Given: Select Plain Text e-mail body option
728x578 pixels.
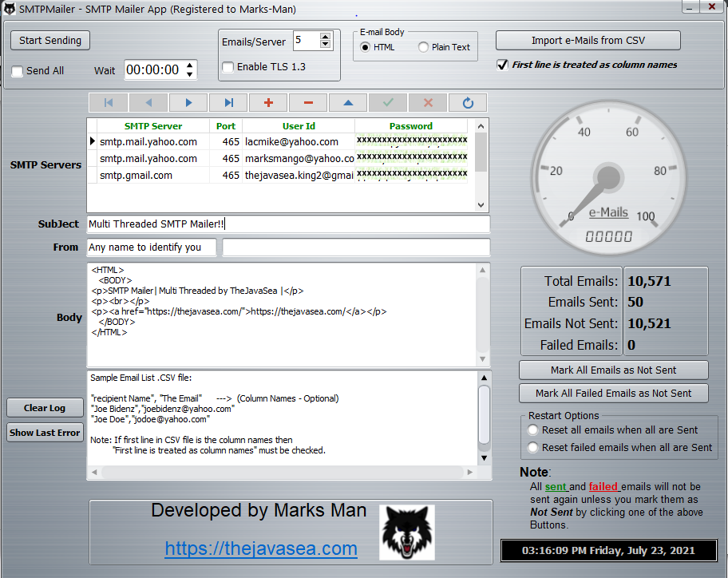Looking at the screenshot, I should coord(423,48).
